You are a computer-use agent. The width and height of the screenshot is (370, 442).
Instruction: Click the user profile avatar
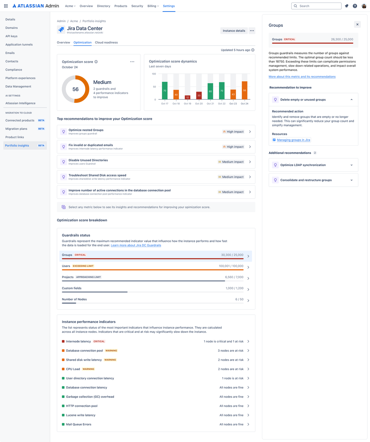tap(364, 6)
